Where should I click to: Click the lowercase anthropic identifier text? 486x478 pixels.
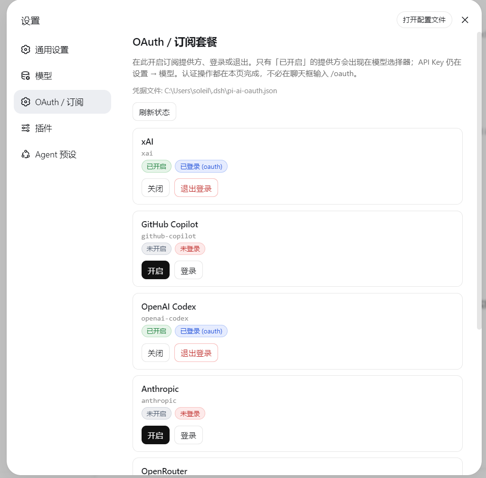(159, 401)
